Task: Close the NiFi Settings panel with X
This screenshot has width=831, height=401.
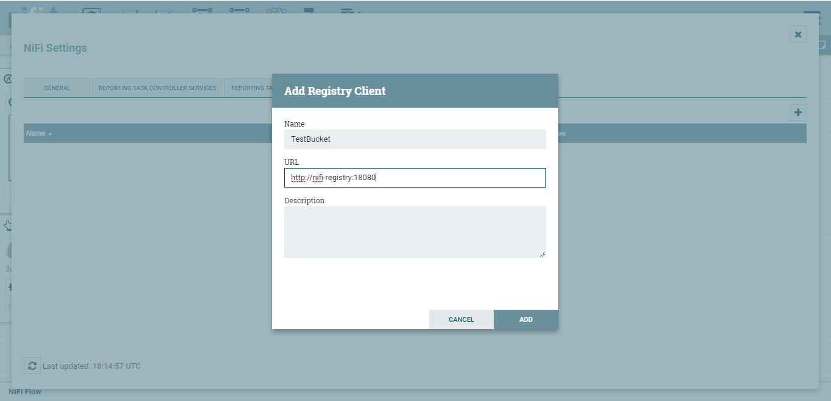Action: [x=798, y=34]
